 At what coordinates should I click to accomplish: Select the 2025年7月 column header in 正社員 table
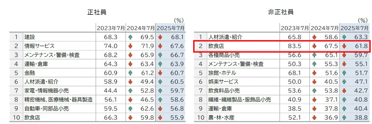coord(170,28)
